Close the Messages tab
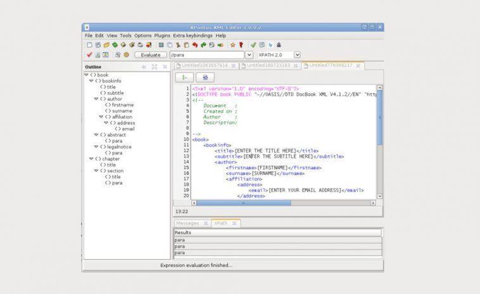This screenshot has height=294, width=480. [206, 223]
